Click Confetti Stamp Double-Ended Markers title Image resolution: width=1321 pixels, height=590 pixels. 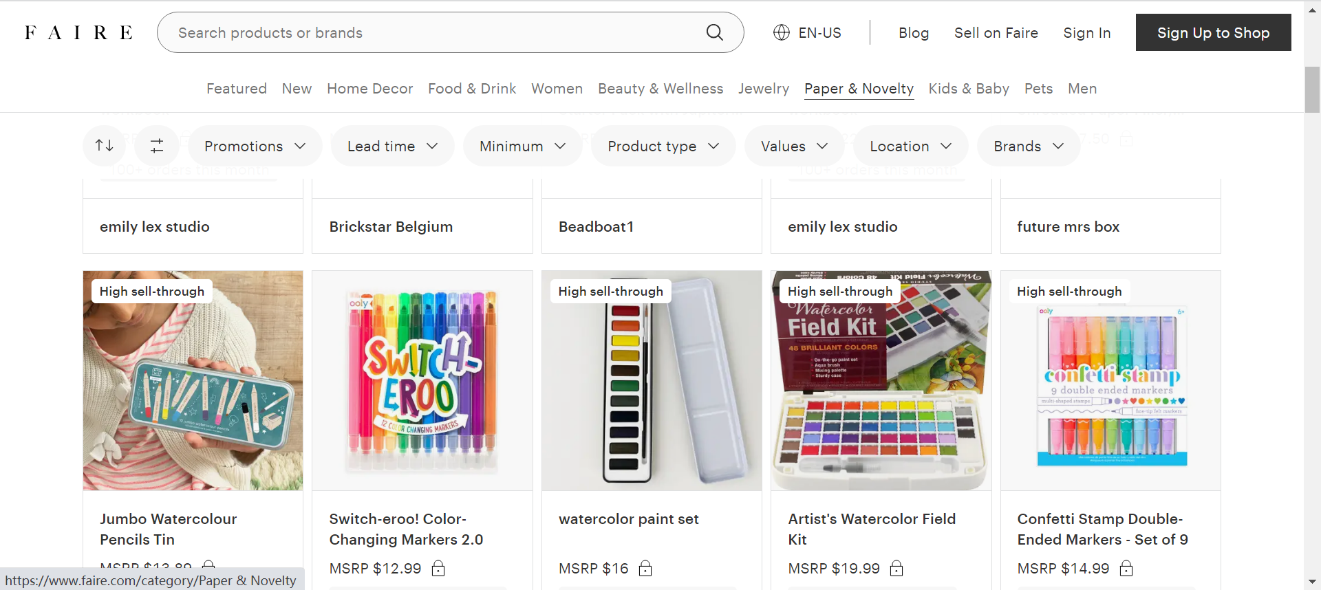click(1103, 529)
